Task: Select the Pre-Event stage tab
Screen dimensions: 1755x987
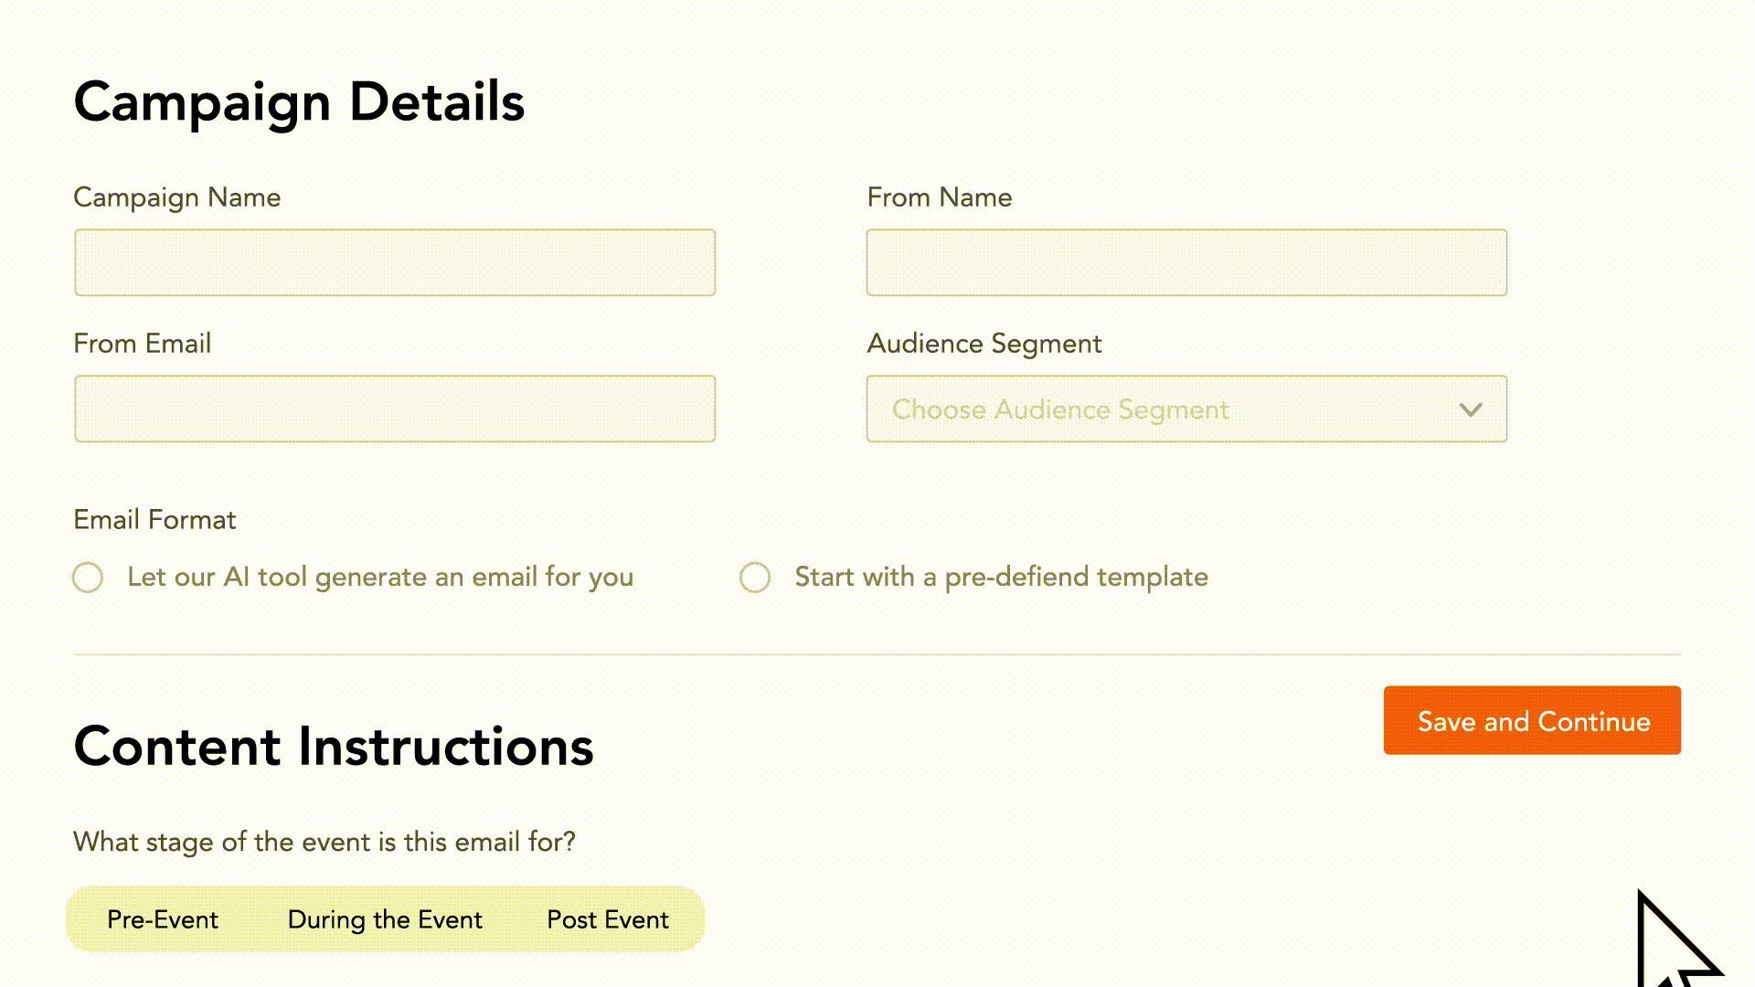Action: click(x=163, y=919)
